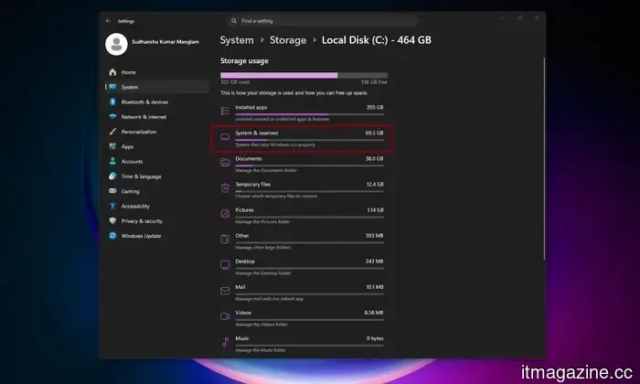This screenshot has height=384, width=640.
Task: Click the Apps grid icon
Action: pos(112,146)
